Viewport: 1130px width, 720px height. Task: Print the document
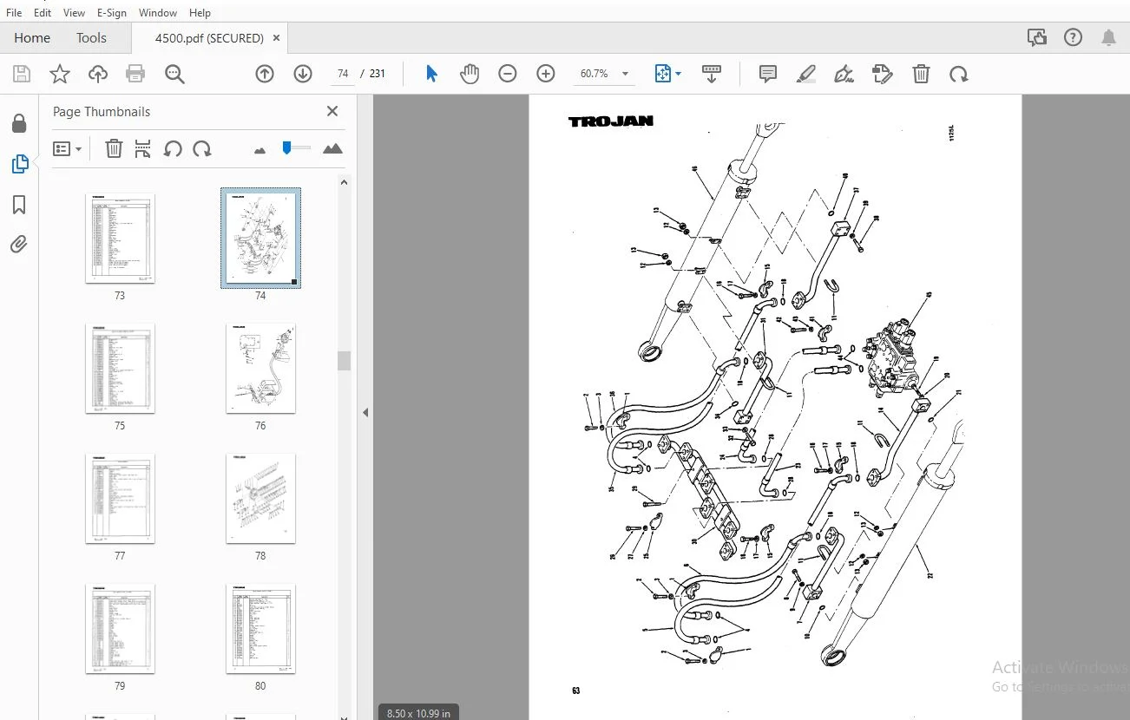(135, 74)
